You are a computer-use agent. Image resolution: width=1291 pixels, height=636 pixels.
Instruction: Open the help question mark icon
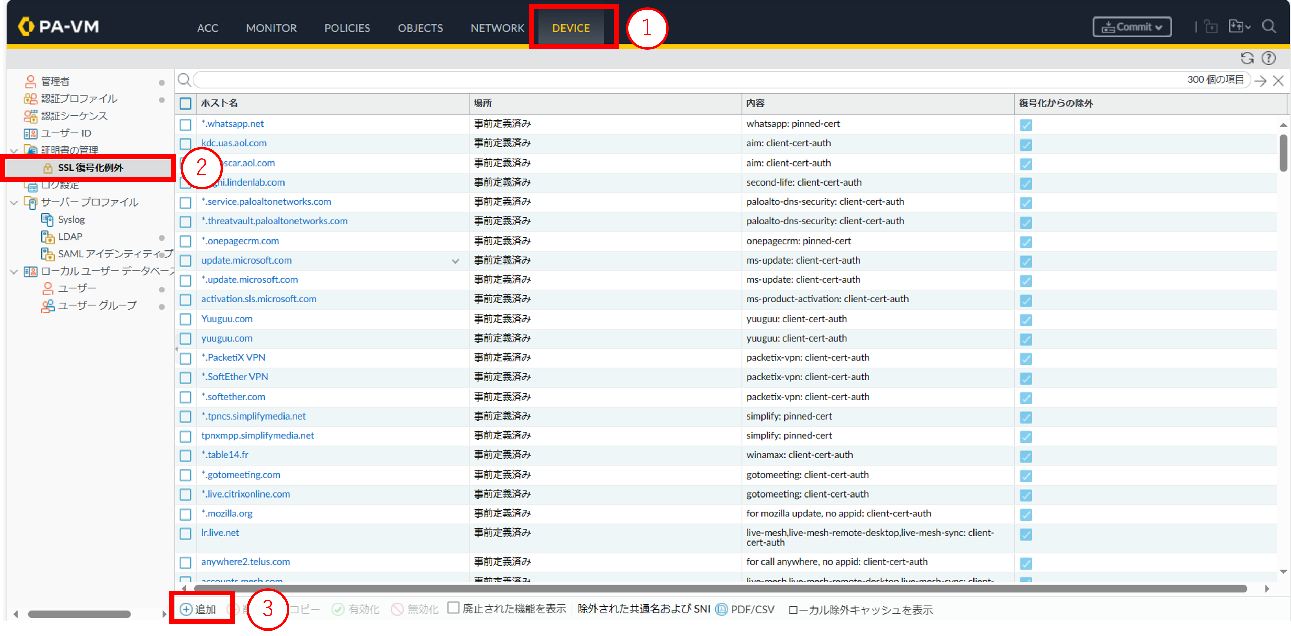1268,58
